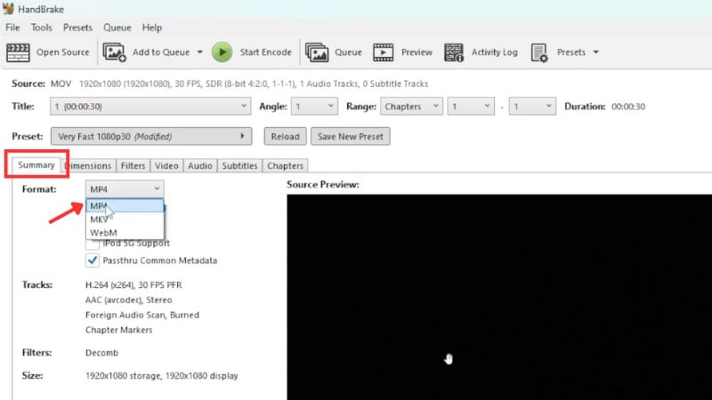Click the Presets gear document icon
Image resolution: width=712 pixels, height=400 pixels.
tap(539, 52)
